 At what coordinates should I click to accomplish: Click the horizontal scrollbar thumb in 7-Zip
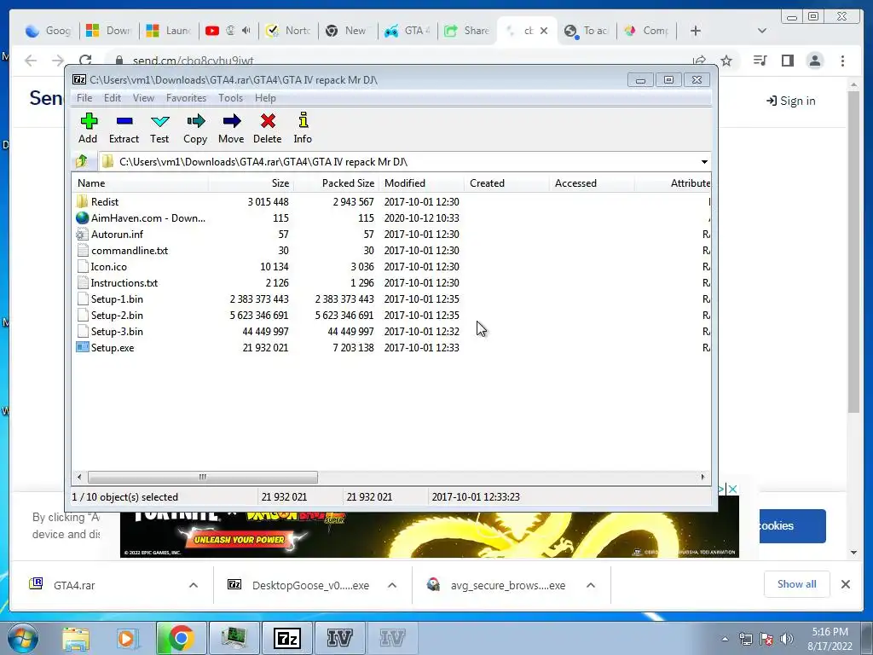(x=203, y=477)
